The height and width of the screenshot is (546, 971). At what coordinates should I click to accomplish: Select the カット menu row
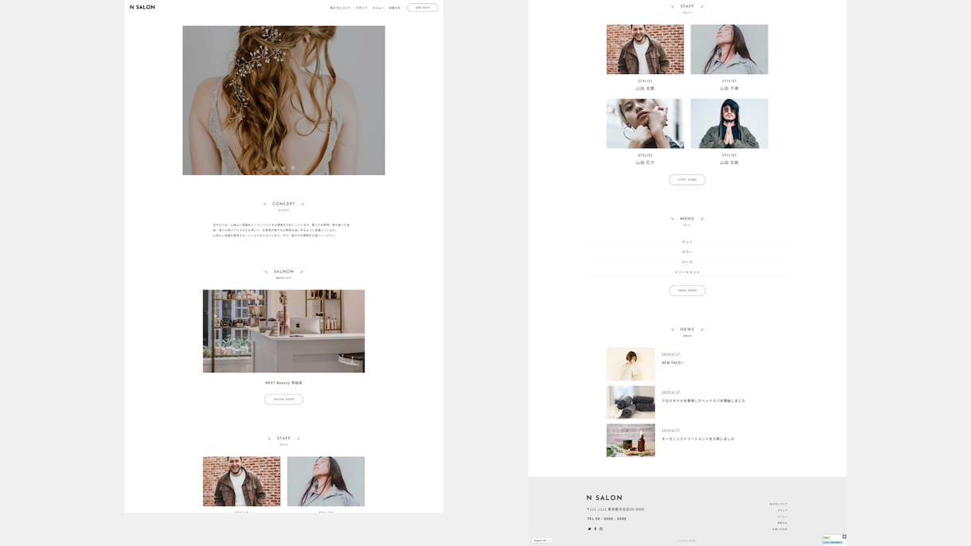(687, 241)
